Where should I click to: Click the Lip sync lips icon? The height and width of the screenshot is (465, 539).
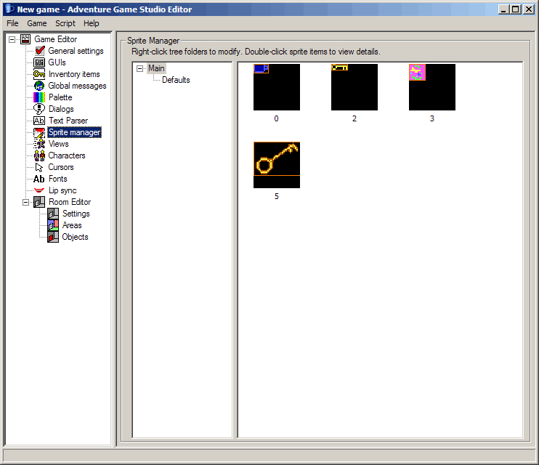point(39,190)
